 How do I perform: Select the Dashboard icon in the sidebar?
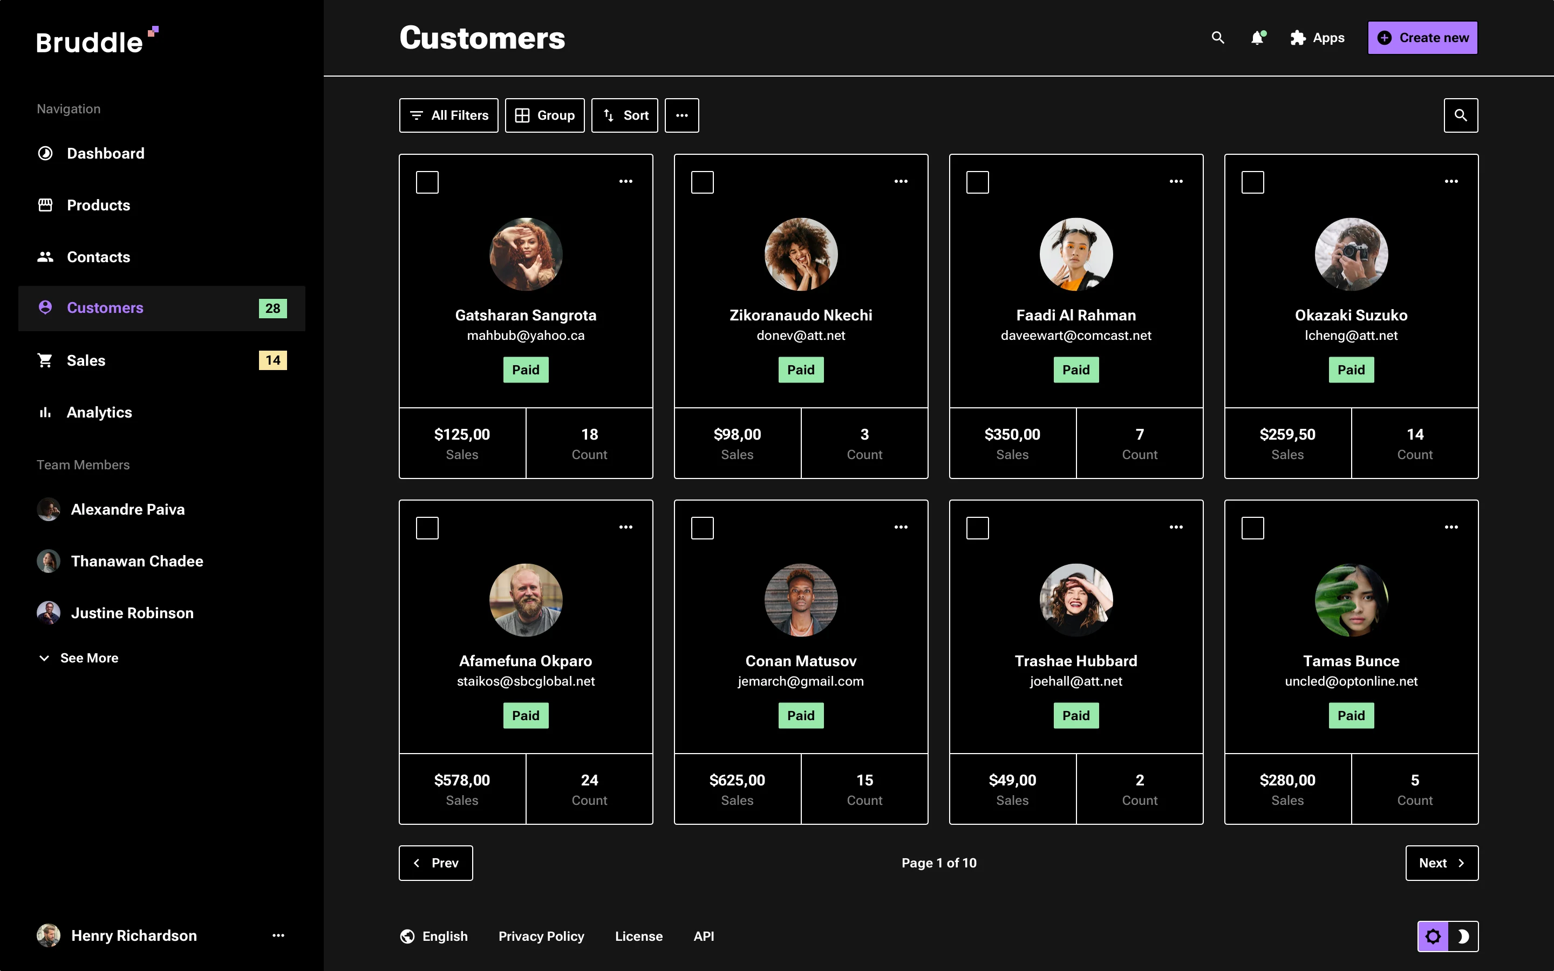pyautogui.click(x=45, y=153)
